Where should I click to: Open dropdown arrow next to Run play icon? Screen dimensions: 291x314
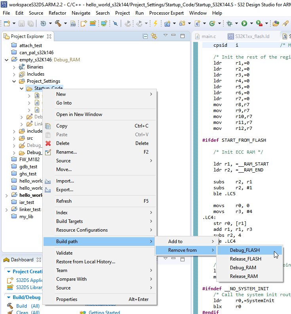(251, 23)
